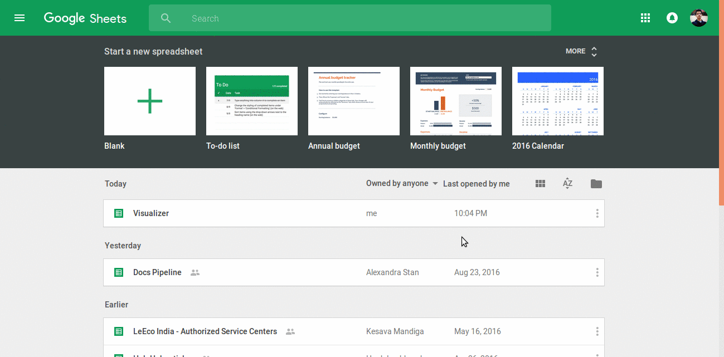The image size is (724, 357).
Task: Click the Aug 23, 2016 date
Action: 477,273
